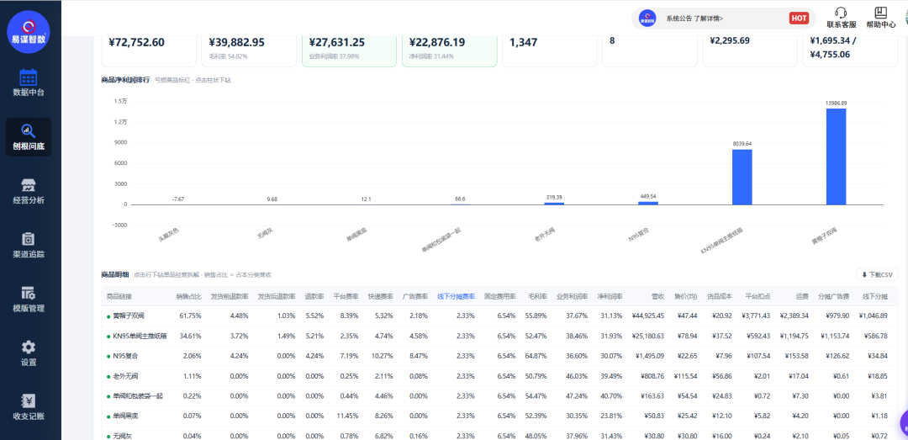
Task: Click the 运费 column header
Action: pos(802,296)
